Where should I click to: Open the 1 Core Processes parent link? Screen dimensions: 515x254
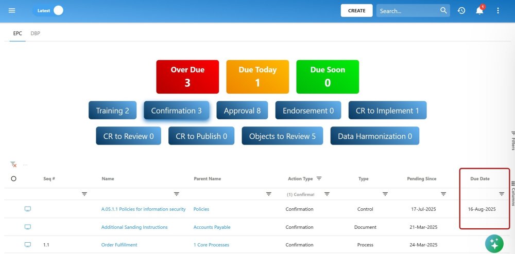tap(211, 245)
